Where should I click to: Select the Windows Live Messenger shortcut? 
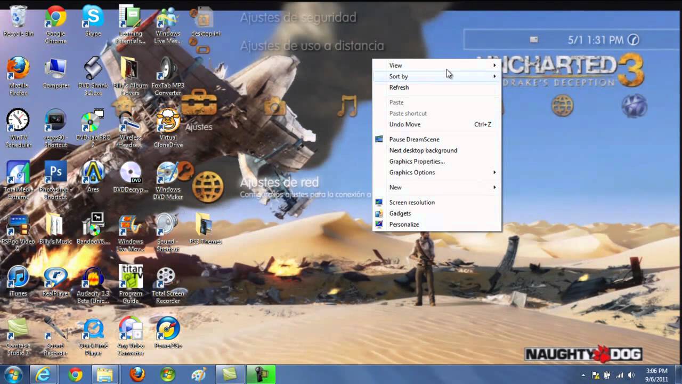click(x=168, y=24)
